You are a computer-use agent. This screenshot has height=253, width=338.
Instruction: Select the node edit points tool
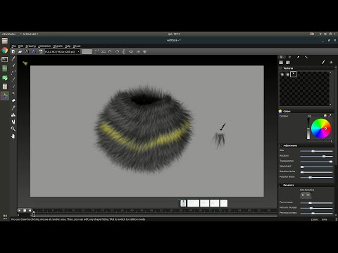(x=13, y=72)
